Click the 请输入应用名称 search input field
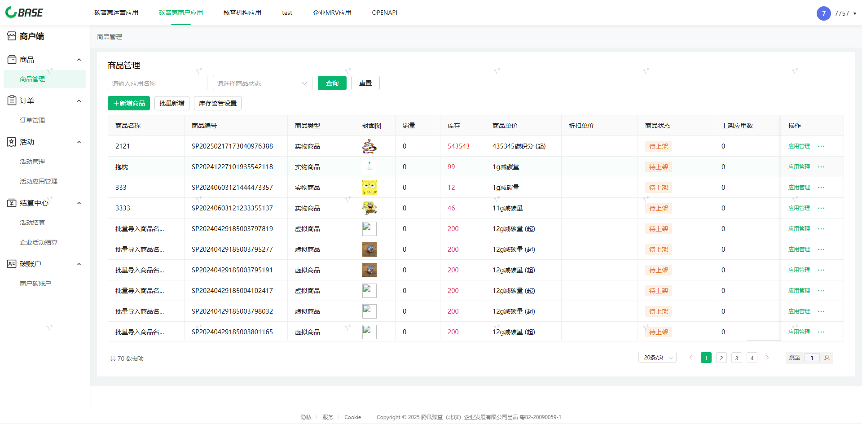Screen dimensions: 862x424 pyautogui.click(x=157, y=83)
